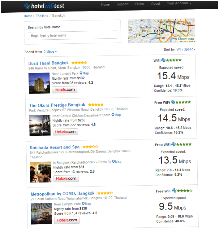Open the Metropolitan by COMO, Bangkok link
Viewport: 219px width, 229px height.
click(62, 194)
